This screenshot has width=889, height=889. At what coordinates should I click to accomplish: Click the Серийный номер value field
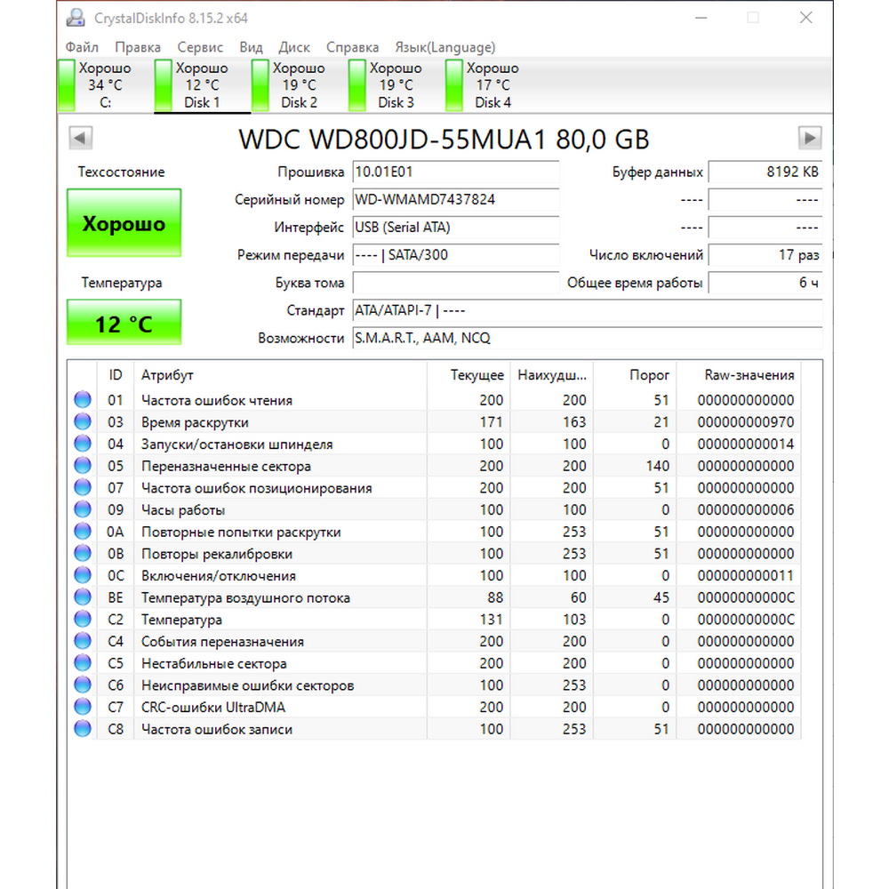pyautogui.click(x=455, y=200)
